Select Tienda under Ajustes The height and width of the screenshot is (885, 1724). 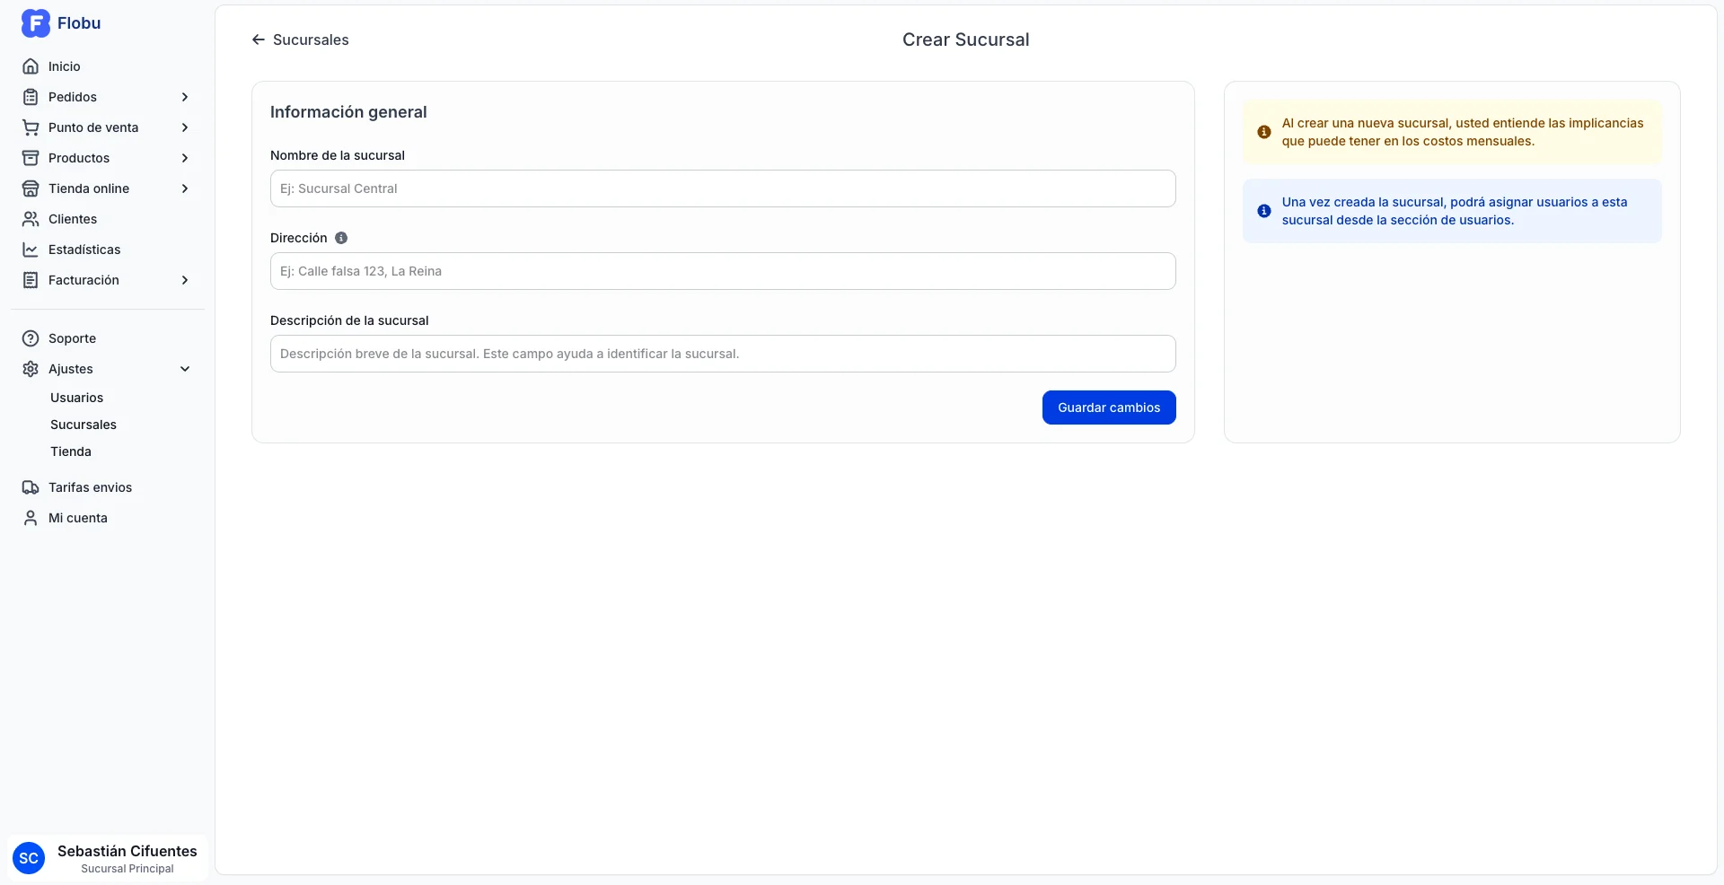coord(71,451)
